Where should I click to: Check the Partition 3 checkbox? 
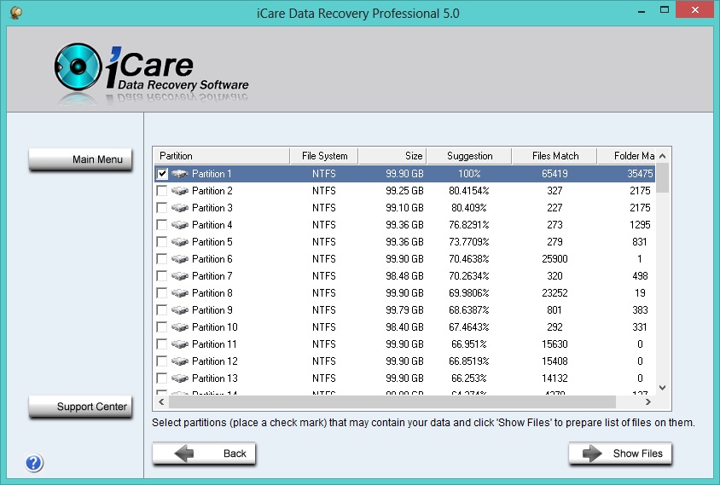pyautogui.click(x=162, y=208)
